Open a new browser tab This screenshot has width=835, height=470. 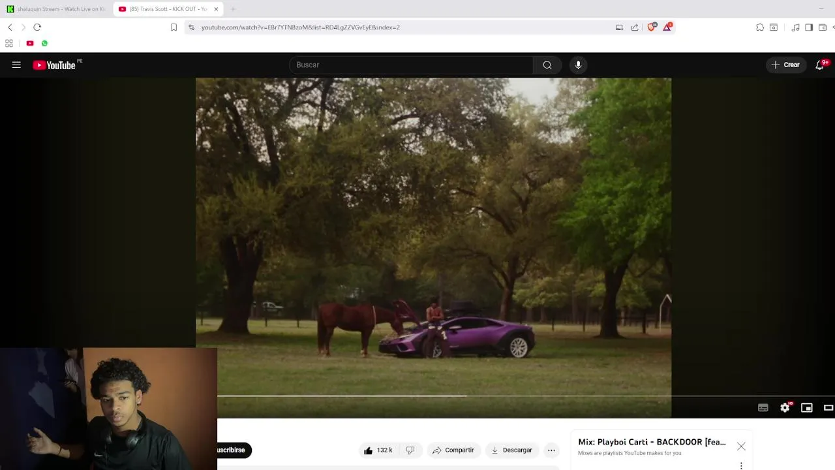click(x=233, y=9)
